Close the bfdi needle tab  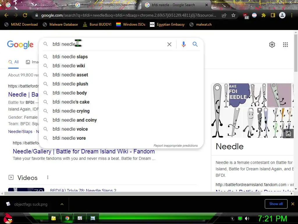click(x=207, y=5)
